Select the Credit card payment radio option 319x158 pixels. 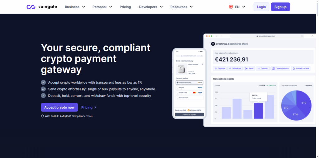coord(177,93)
